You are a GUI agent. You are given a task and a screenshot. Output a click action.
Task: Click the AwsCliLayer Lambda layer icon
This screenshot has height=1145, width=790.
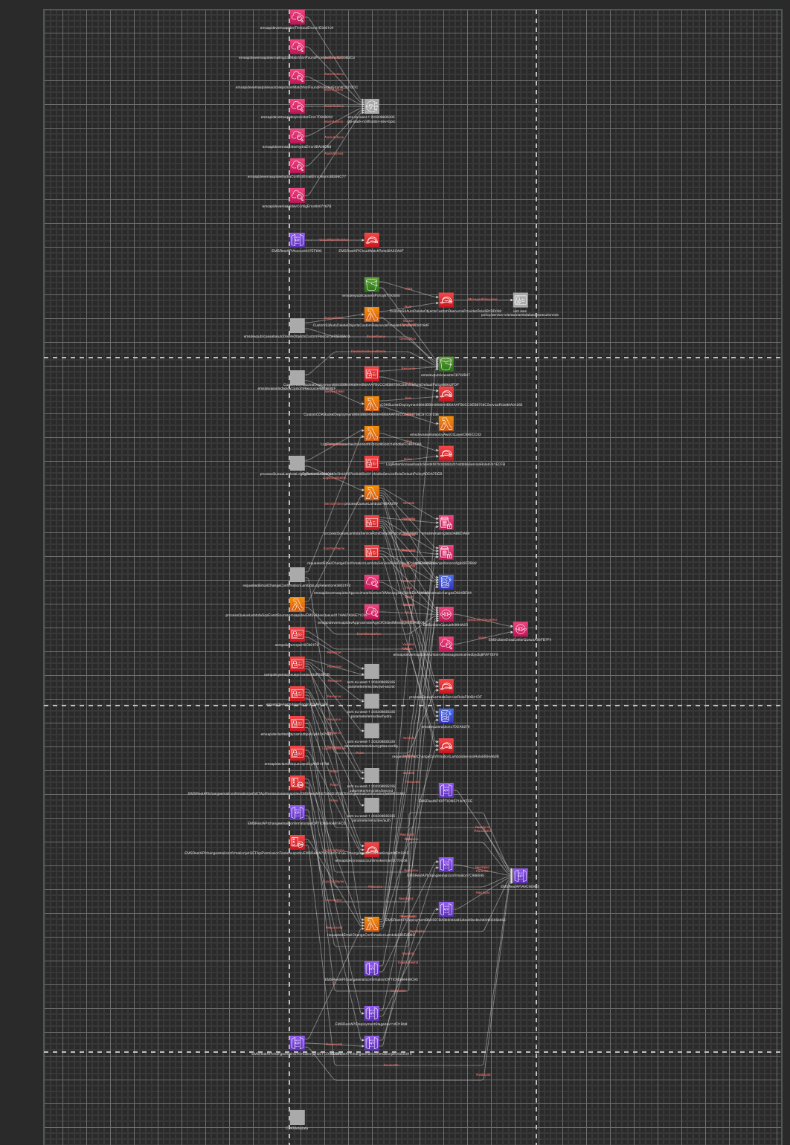tap(446, 424)
